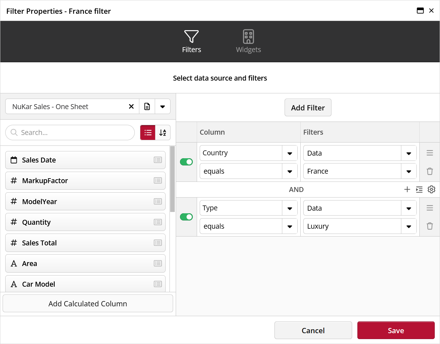The height and width of the screenshot is (344, 440).
Task: Click the ModelYear details icon
Action: [x=158, y=201]
